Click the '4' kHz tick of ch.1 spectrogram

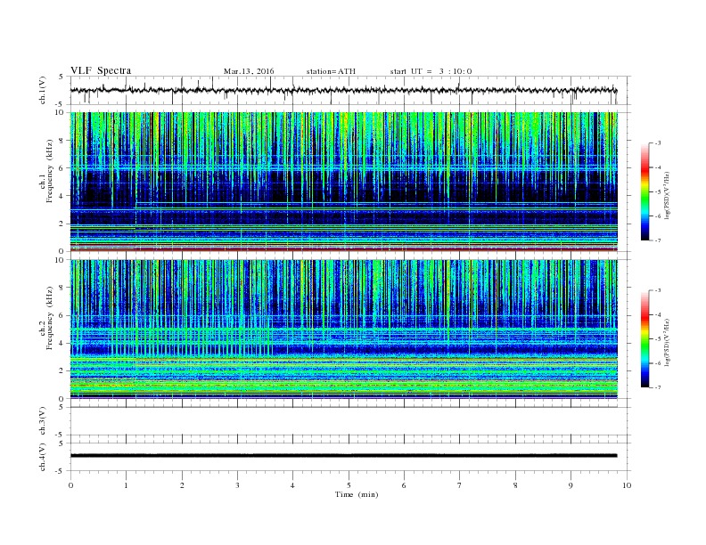click(62, 196)
